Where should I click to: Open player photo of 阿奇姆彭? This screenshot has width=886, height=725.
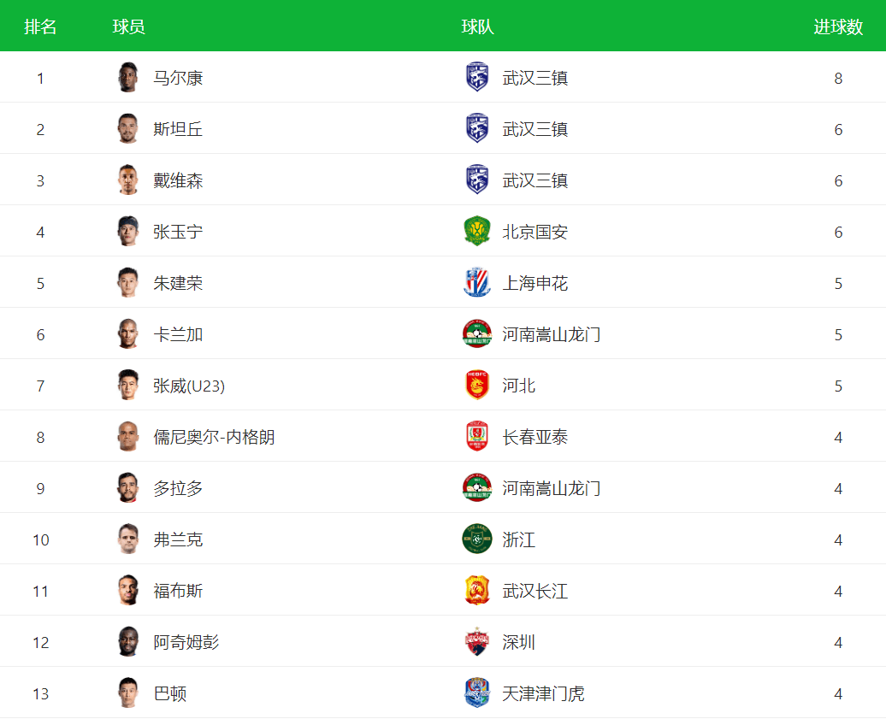click(128, 642)
